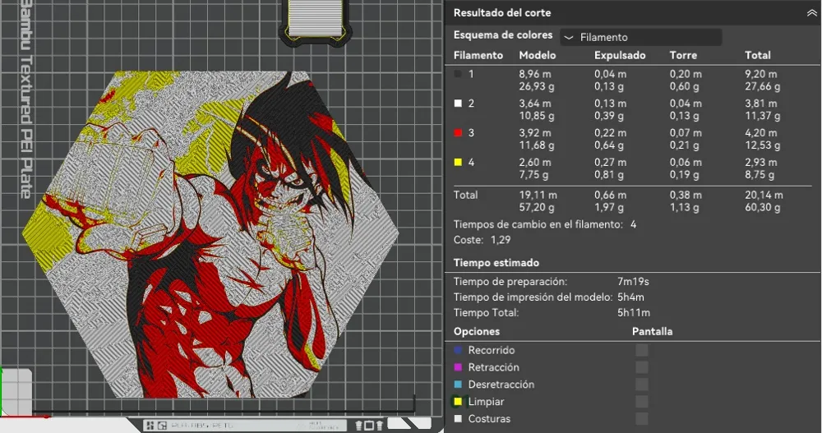Click the magenta Retracción color marker

458,367
